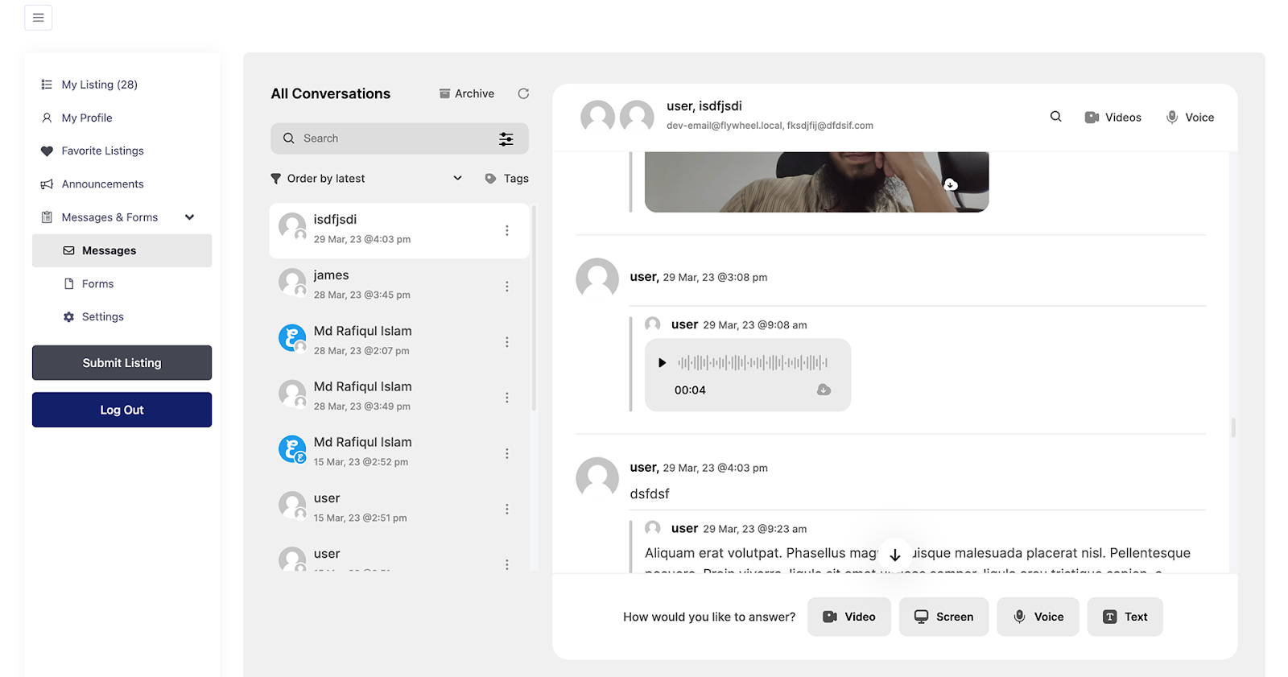Open options for user 2:51 pm conversation
The height and width of the screenshot is (677, 1288).
tap(507, 509)
